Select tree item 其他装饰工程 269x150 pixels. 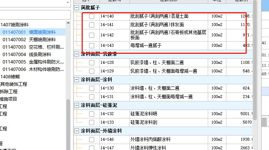point(14,84)
